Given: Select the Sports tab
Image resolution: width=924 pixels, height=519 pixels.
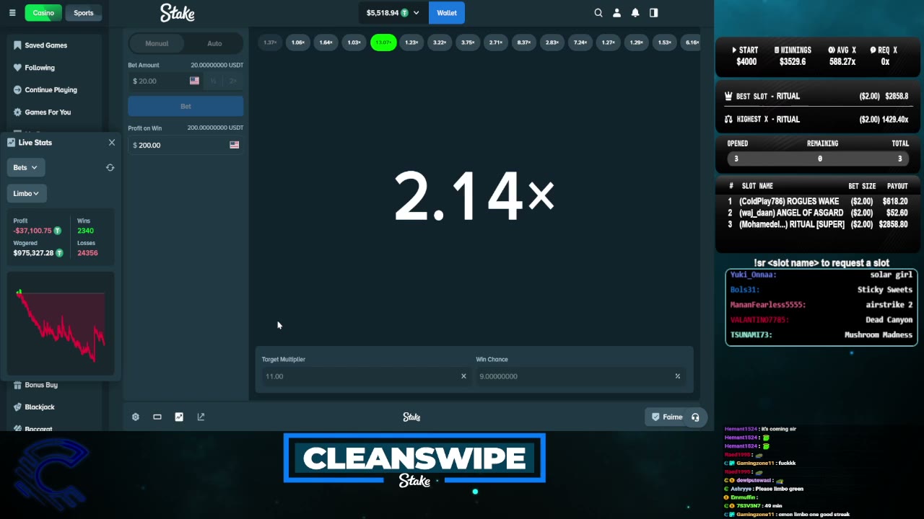Looking at the screenshot, I should (x=84, y=13).
